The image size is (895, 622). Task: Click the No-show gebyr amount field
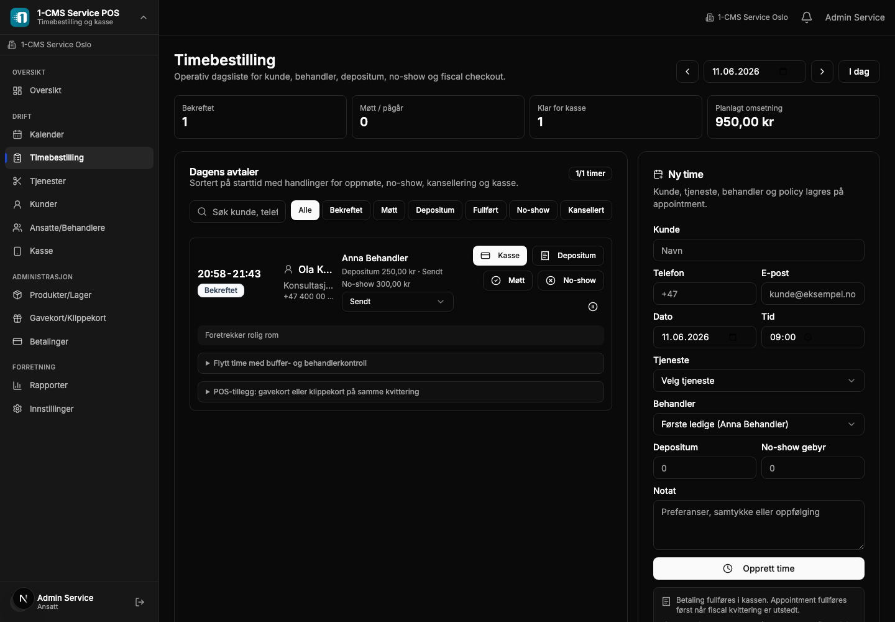click(813, 468)
